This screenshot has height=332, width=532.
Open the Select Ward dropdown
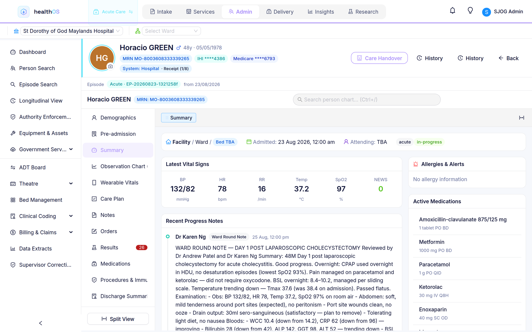[x=171, y=31]
